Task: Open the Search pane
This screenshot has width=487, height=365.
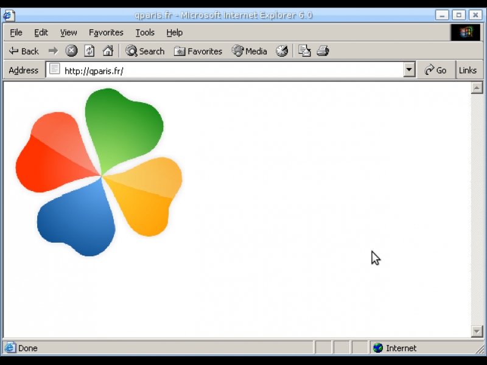Action: pos(145,51)
